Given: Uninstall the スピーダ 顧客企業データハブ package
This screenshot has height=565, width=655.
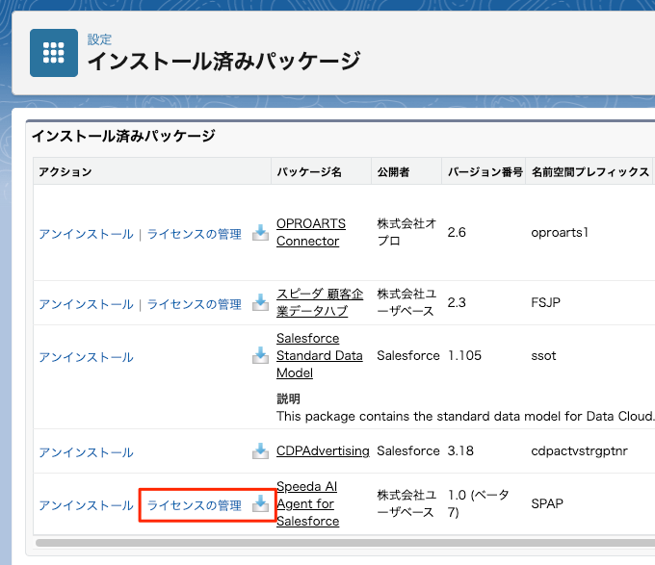Looking at the screenshot, I should point(86,304).
